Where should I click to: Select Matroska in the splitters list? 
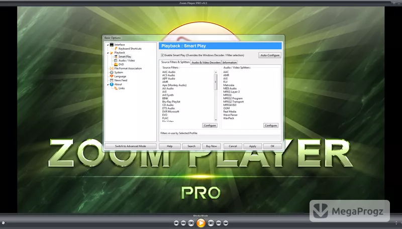pyautogui.click(x=229, y=85)
